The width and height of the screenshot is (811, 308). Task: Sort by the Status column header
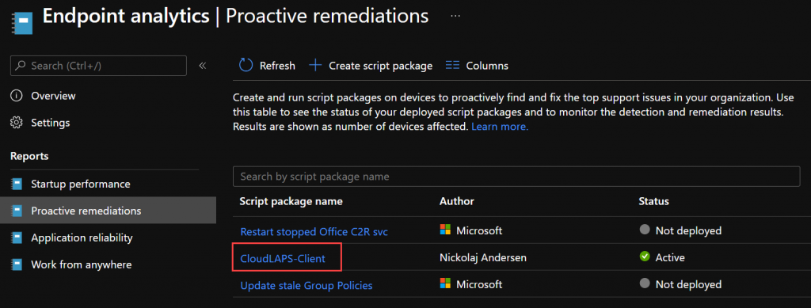pyautogui.click(x=653, y=201)
